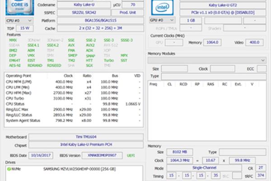Select the Chipset field Intel Kaby Lake-U Premium PCH
The height and width of the screenshot is (181, 271).
click(86, 144)
